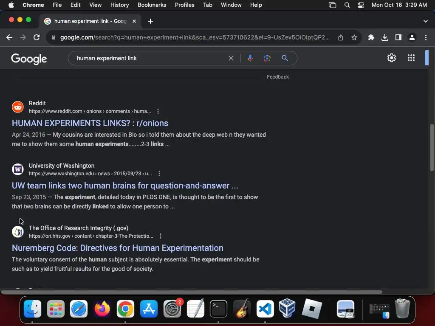Go to Google home via logo
This screenshot has height=326, width=435.
click(29, 59)
